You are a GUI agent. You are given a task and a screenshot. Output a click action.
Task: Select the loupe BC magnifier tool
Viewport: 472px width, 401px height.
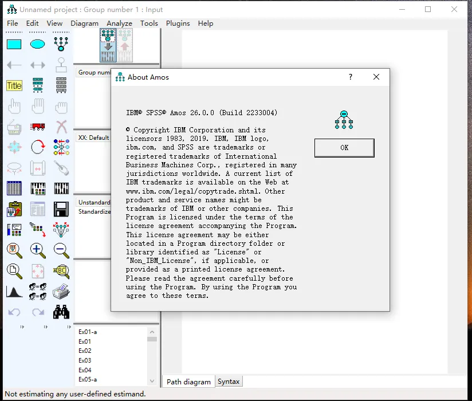(61, 271)
